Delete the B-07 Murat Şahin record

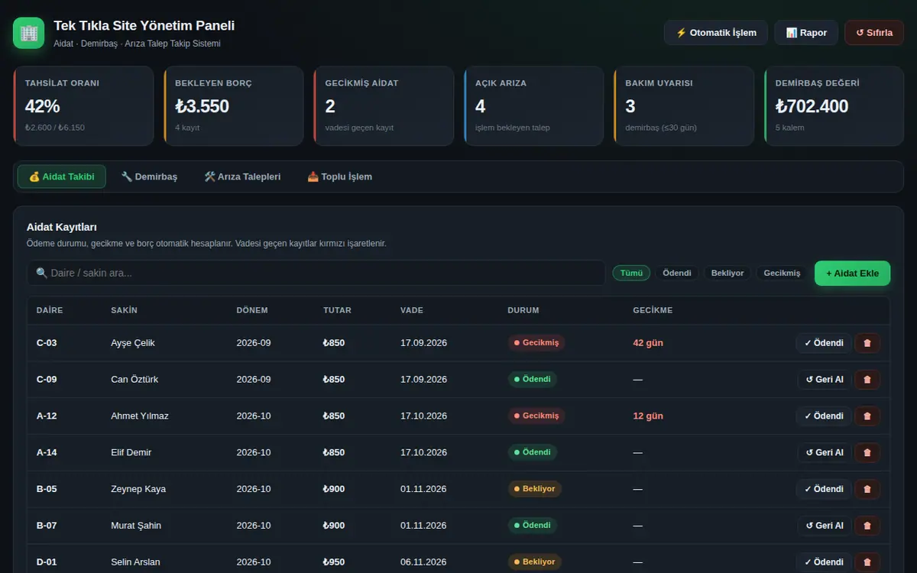pyautogui.click(x=867, y=526)
